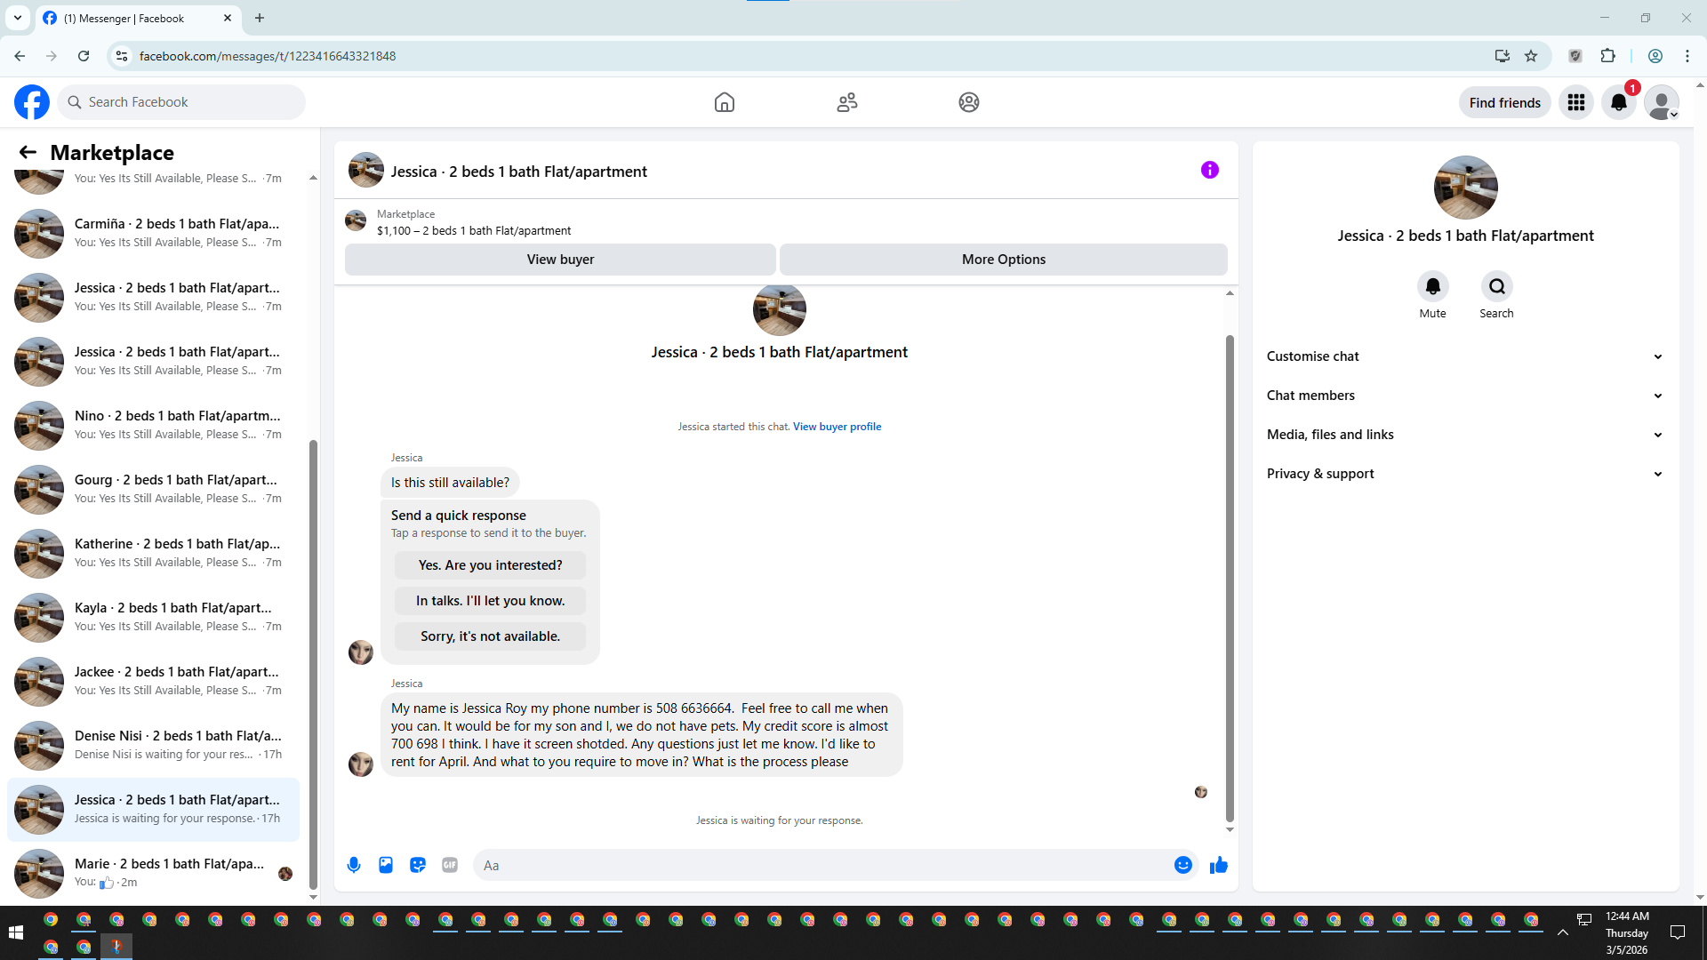Click the More Options button
1707x960 pixels.
[x=1004, y=260]
